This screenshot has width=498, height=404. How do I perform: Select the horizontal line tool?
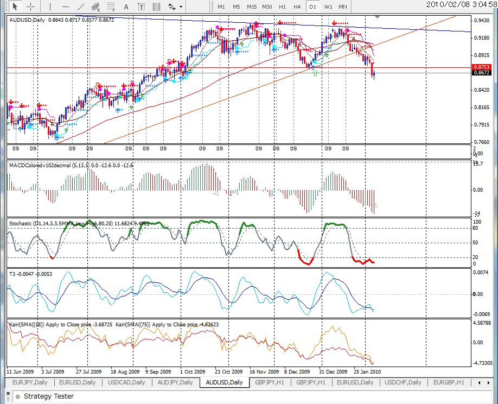pyautogui.click(x=66, y=7)
